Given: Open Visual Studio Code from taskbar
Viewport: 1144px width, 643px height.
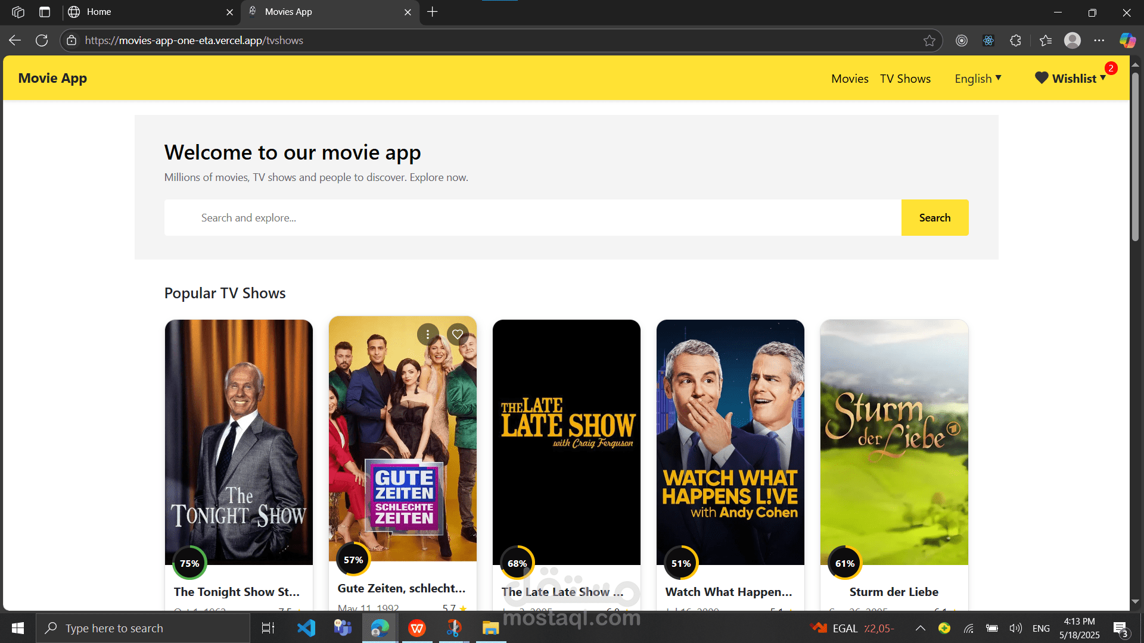Looking at the screenshot, I should click(306, 628).
